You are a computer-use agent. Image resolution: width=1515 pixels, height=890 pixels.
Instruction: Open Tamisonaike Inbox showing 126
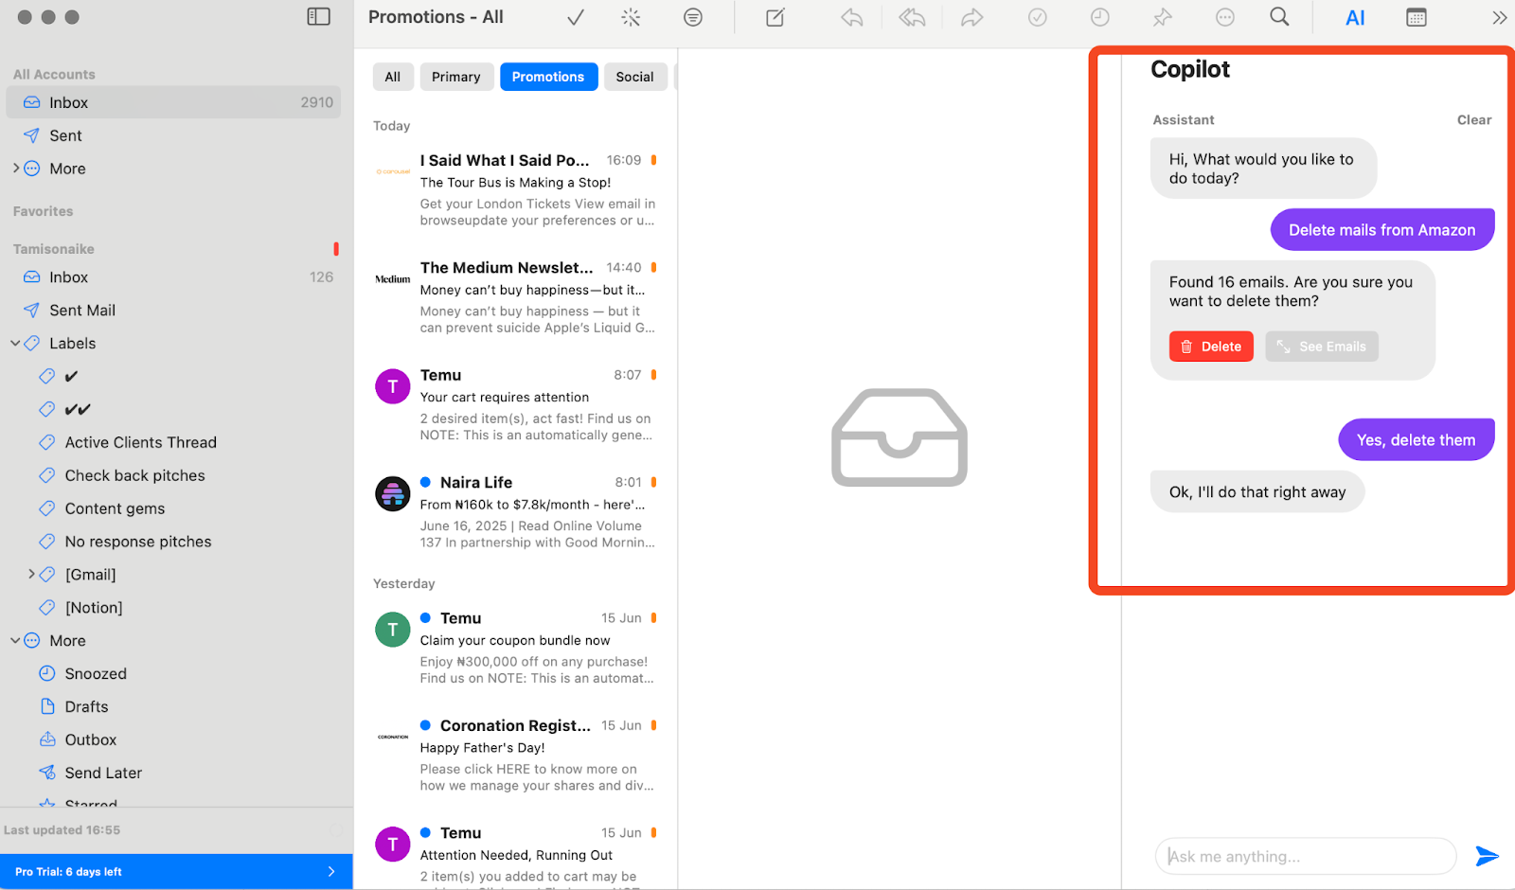point(173,277)
